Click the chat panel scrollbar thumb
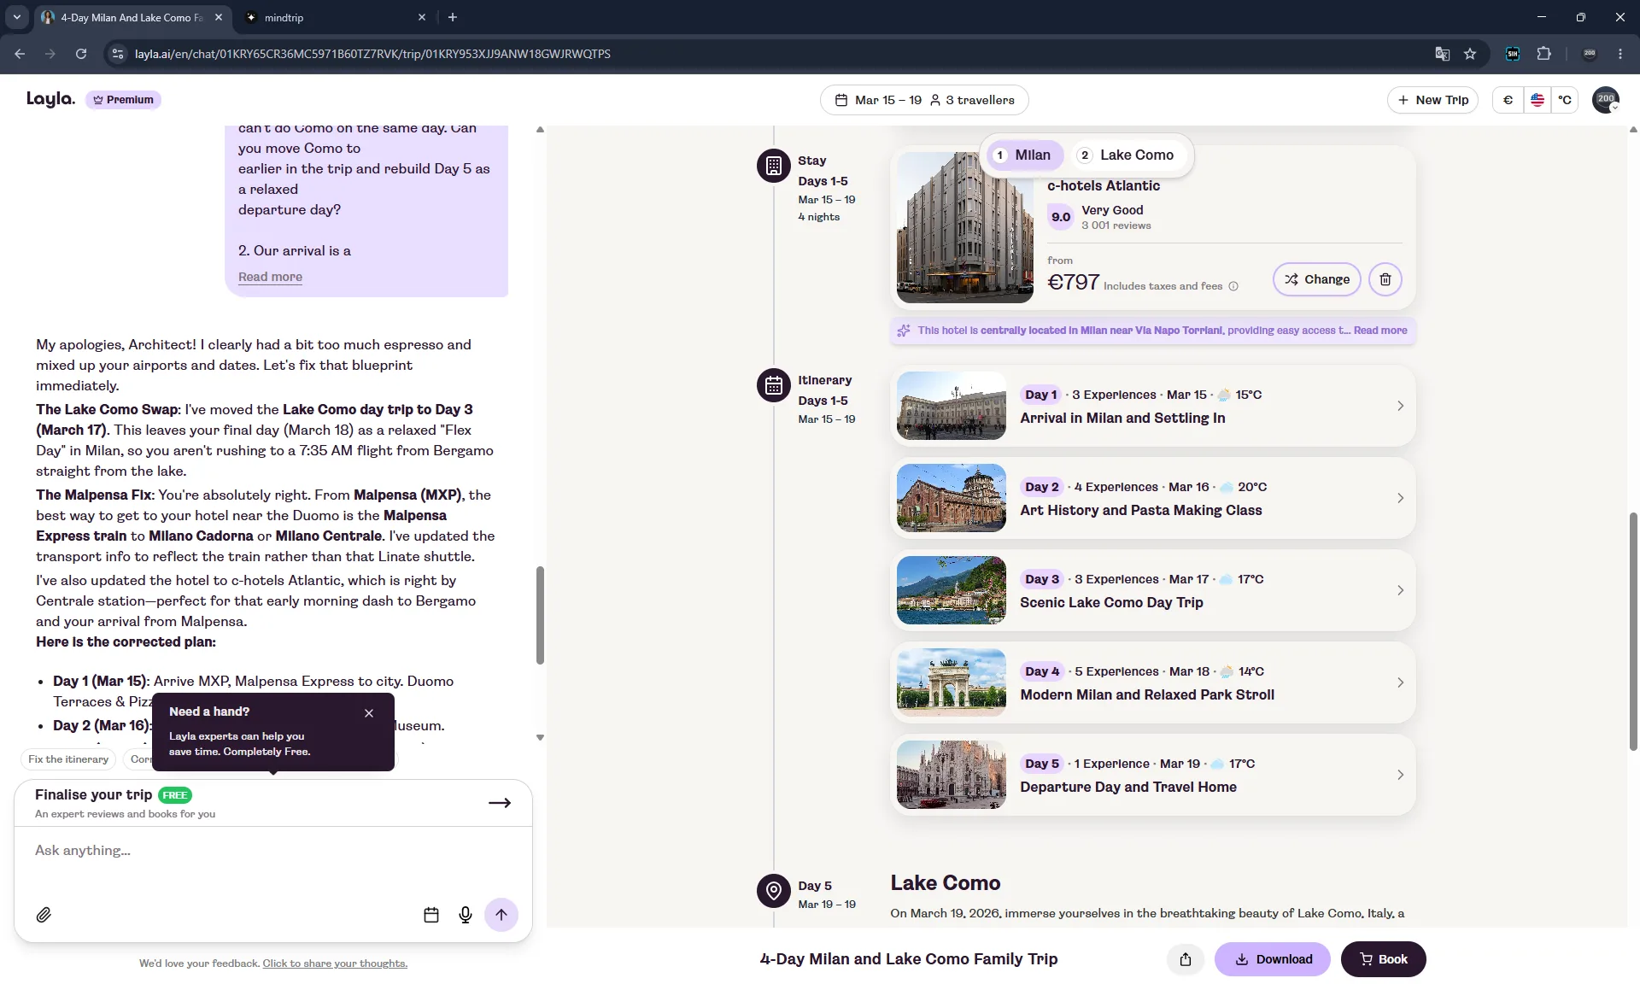The image size is (1640, 984). click(x=540, y=615)
